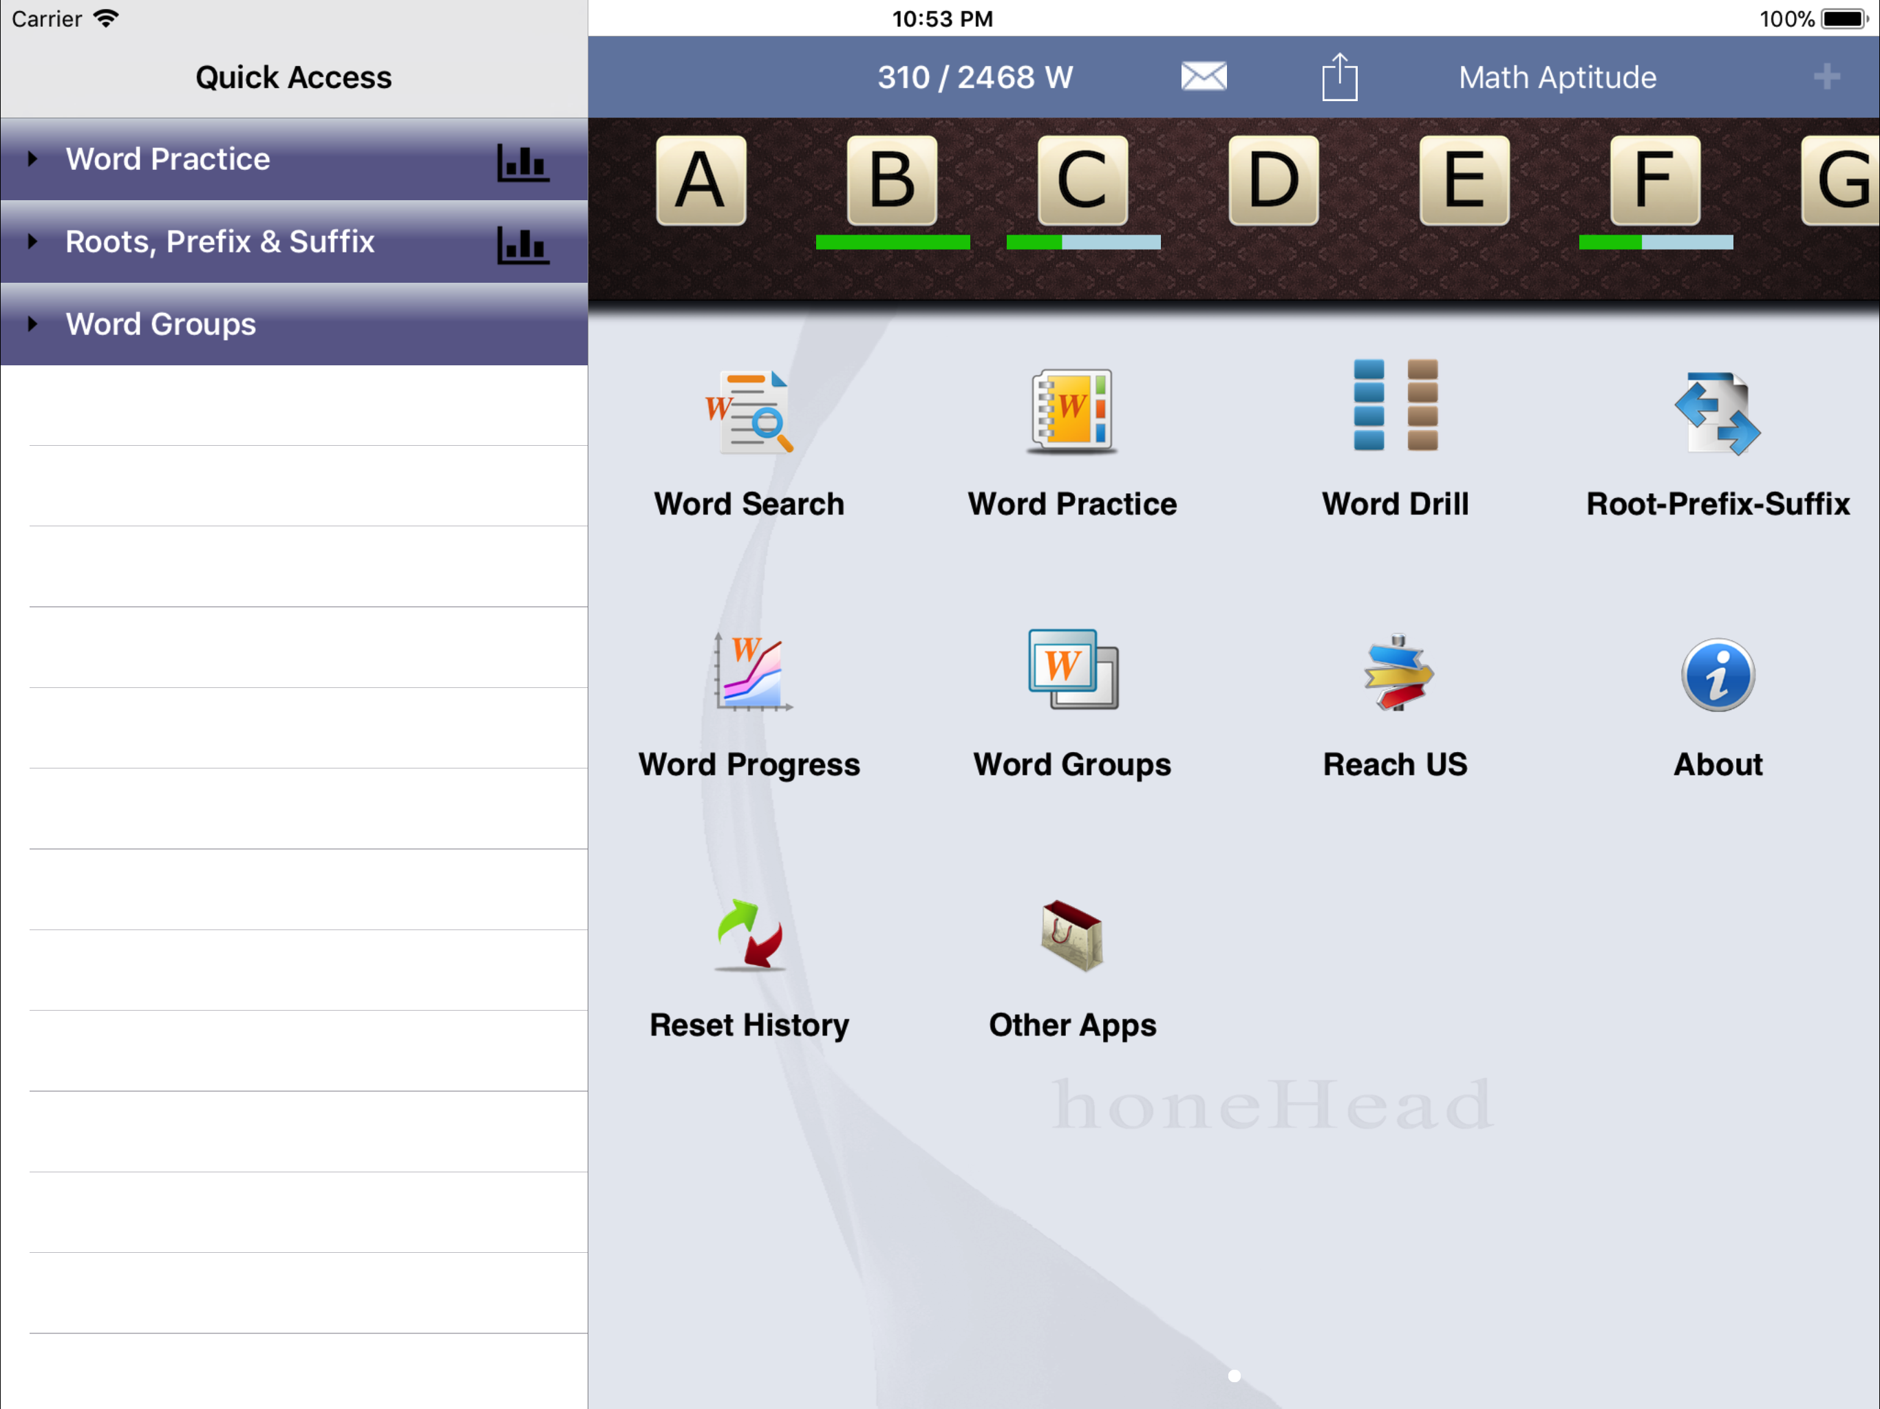Open the About info icon
This screenshot has height=1409, width=1880.
pyautogui.click(x=1717, y=676)
